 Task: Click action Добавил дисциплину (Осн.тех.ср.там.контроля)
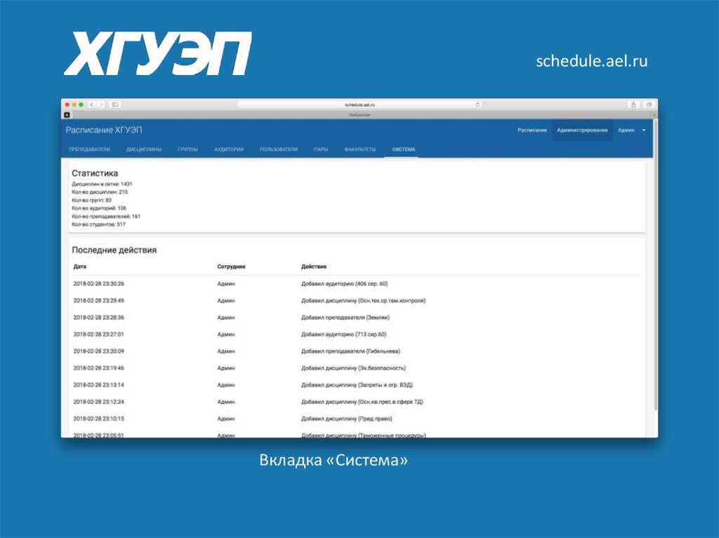[x=363, y=301]
